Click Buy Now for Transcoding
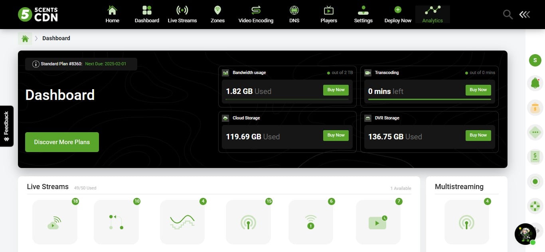The image size is (545, 252). [478, 90]
